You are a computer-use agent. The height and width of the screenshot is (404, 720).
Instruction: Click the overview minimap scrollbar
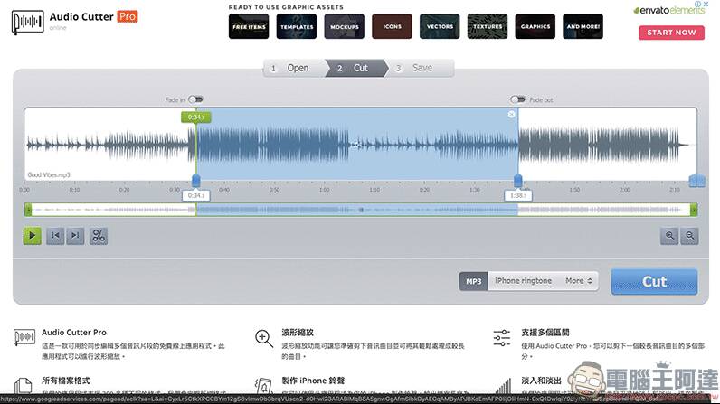(x=361, y=210)
